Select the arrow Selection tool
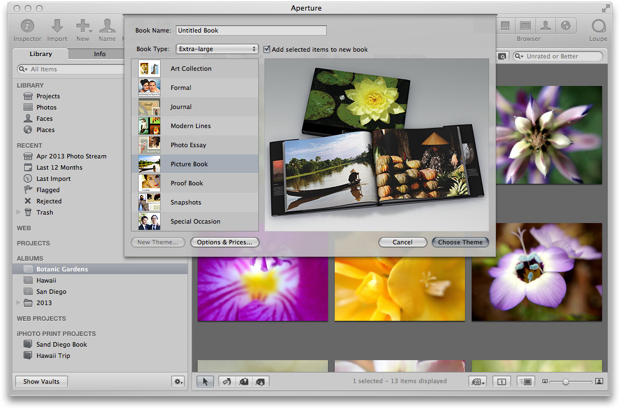The width and height of the screenshot is (620, 409). tap(205, 382)
